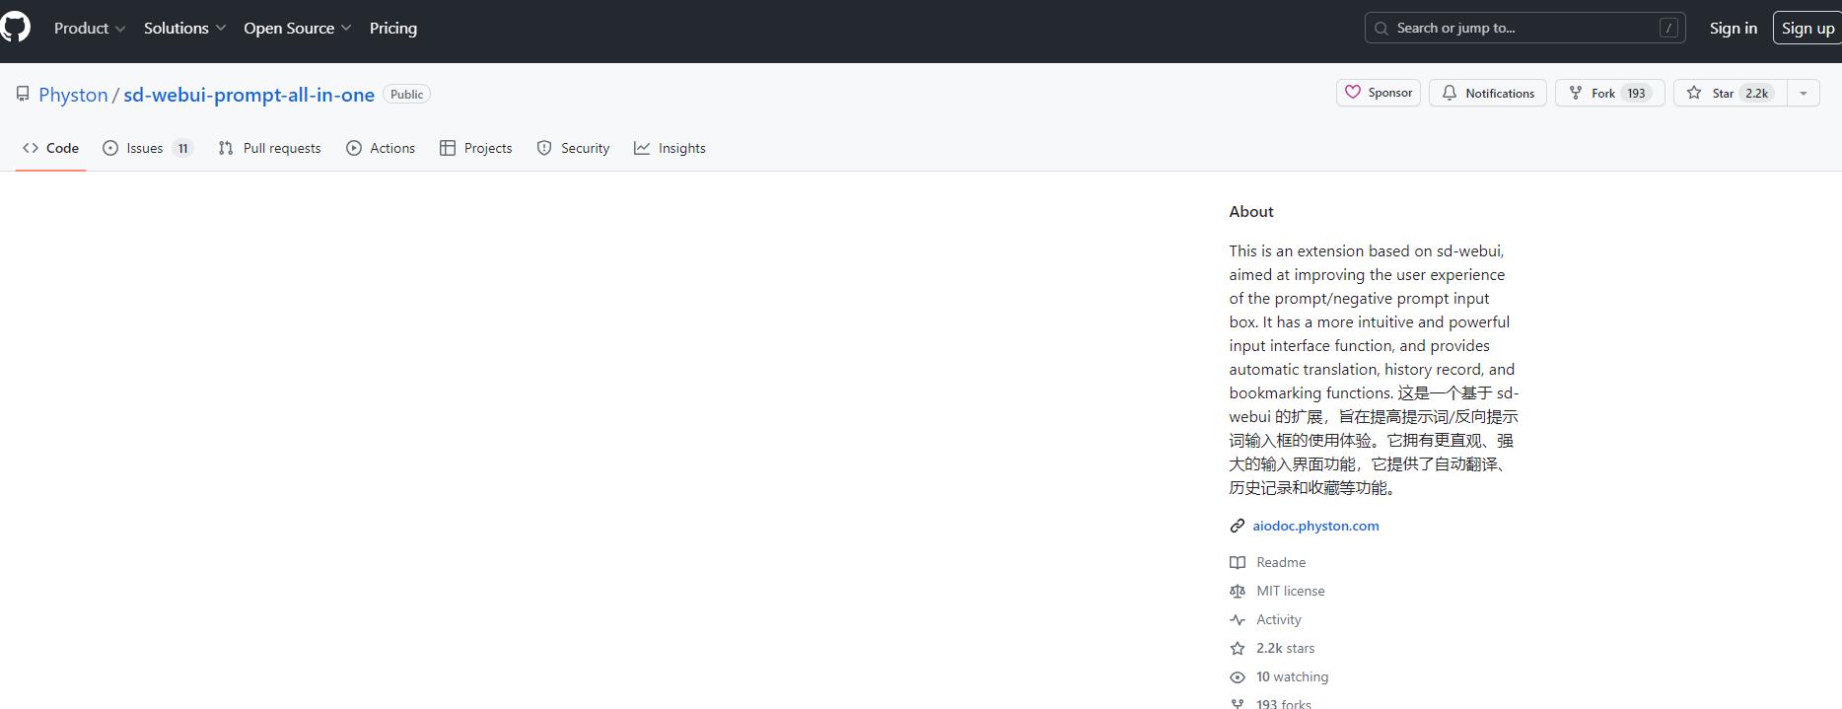Click the star icon on Star button

tap(1694, 93)
